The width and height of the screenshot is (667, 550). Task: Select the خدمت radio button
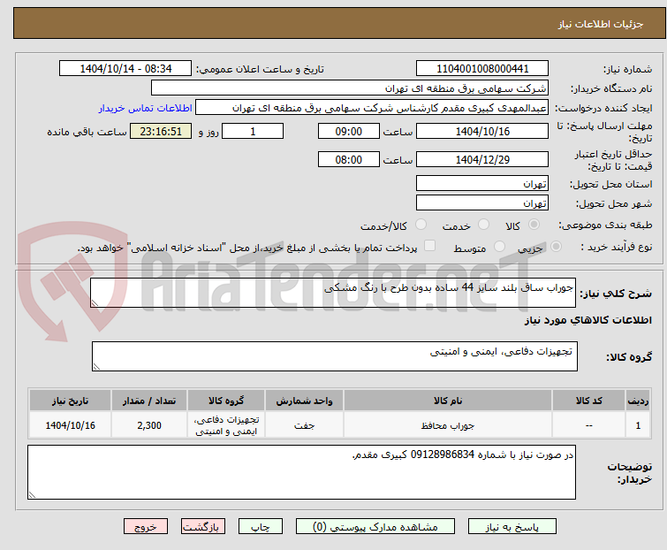pyautogui.click(x=483, y=225)
